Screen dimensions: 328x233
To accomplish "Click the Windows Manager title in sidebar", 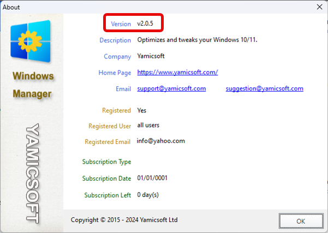I will click(x=33, y=85).
